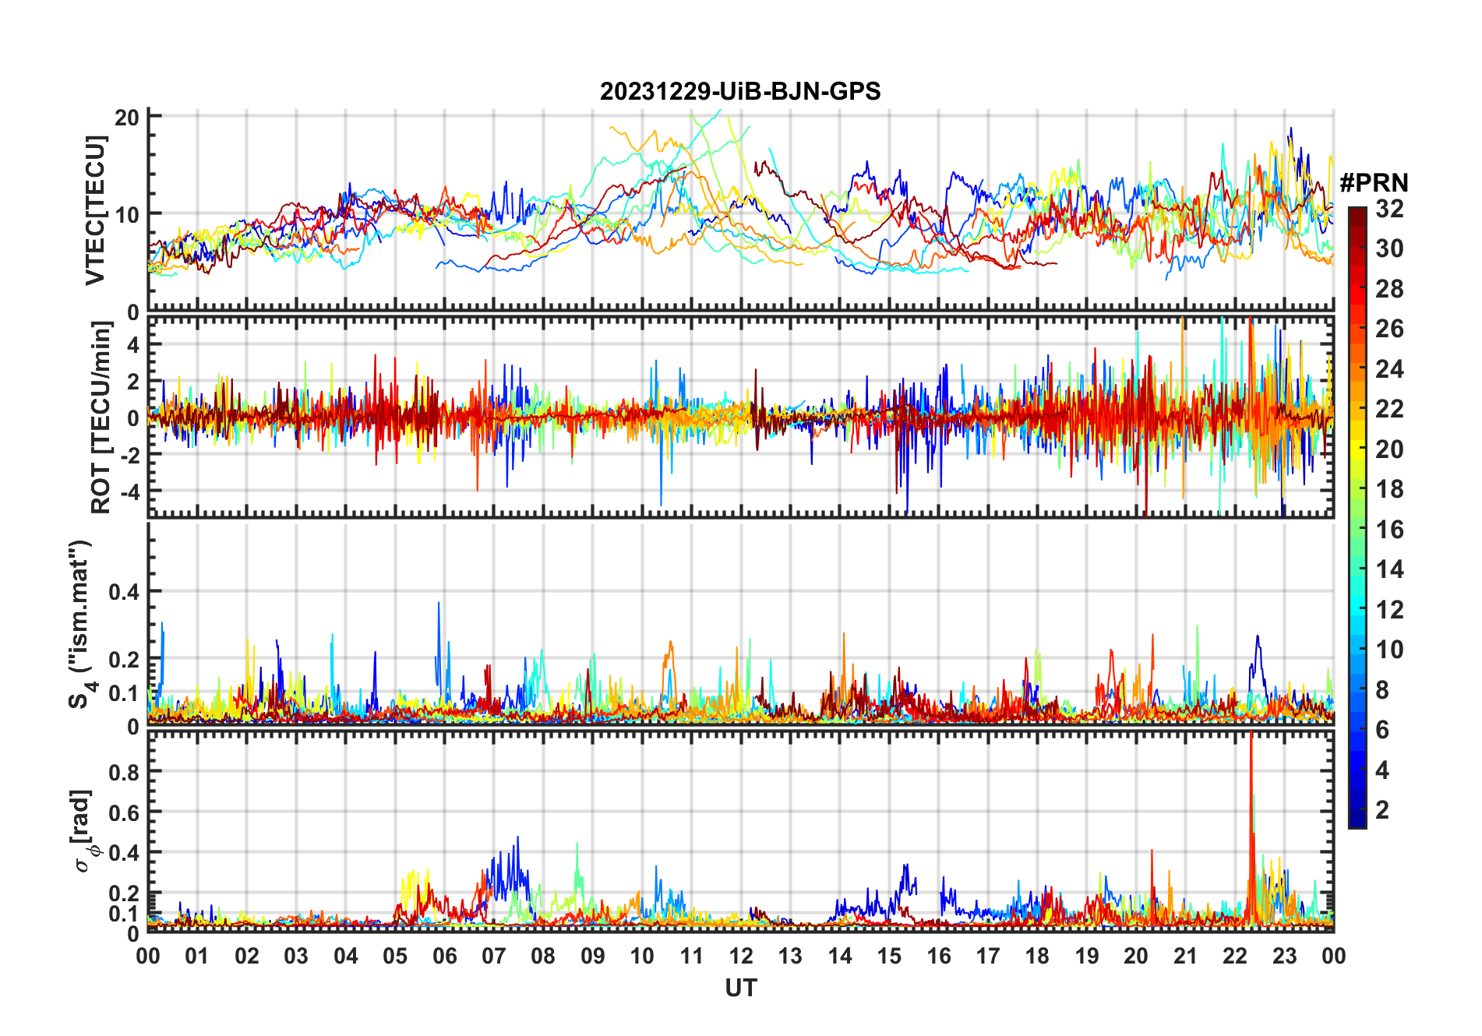Click colorbar tick label 16
Screen dimensions: 1482x1036
tap(1389, 530)
